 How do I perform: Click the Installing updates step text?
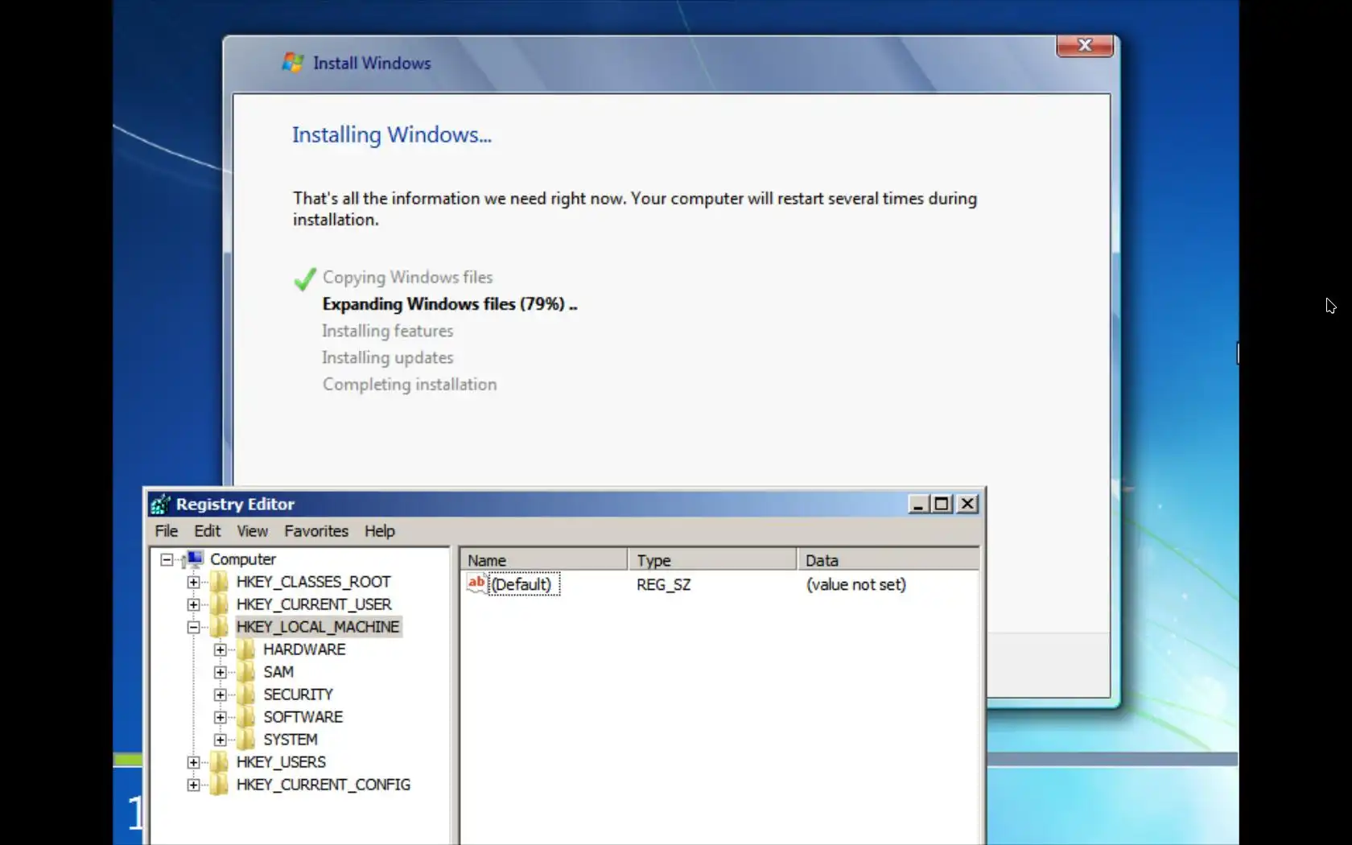point(388,358)
